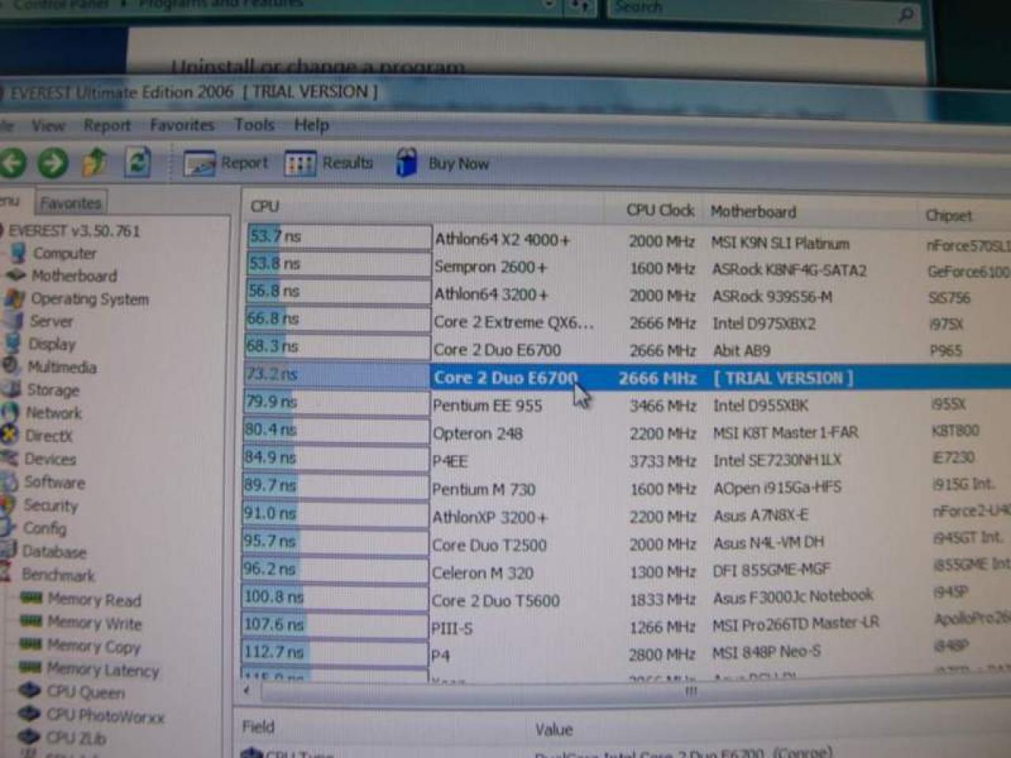Click the Buy Now toolbar button

coord(442,163)
